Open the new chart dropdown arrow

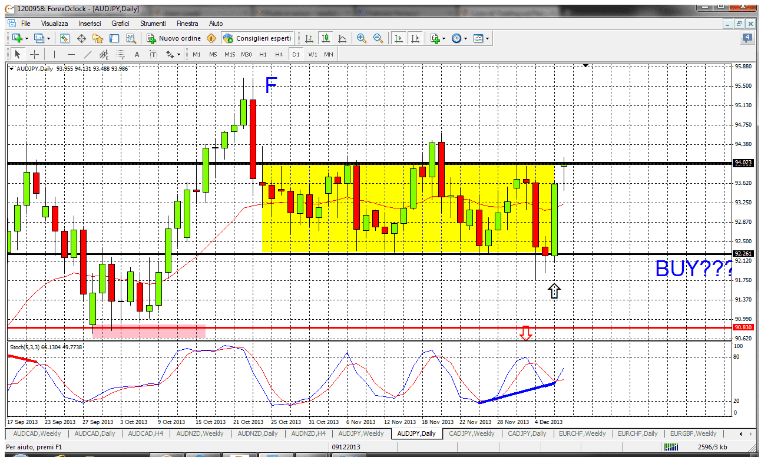tap(25, 38)
